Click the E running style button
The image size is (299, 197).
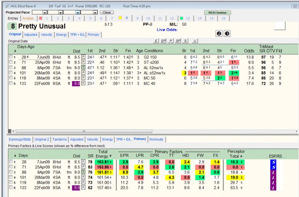click(156, 41)
